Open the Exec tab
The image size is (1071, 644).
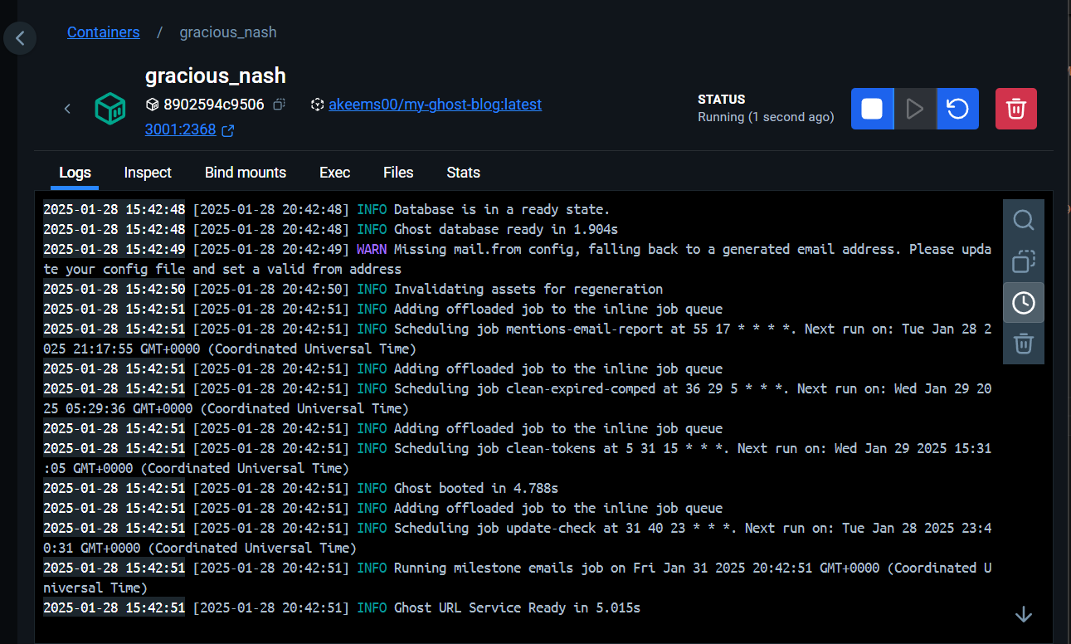pos(334,173)
